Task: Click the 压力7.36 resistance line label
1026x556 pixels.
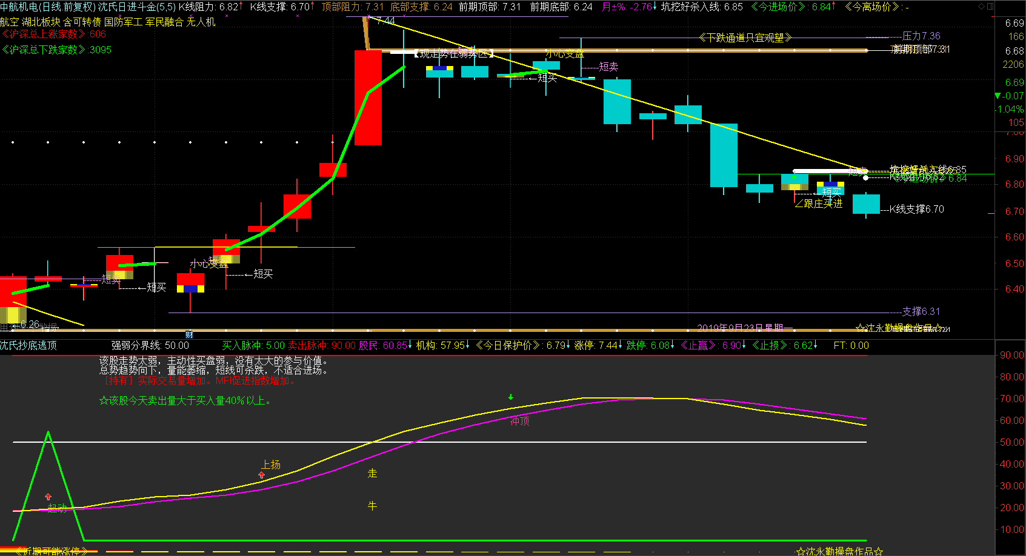Action: pyautogui.click(x=921, y=36)
